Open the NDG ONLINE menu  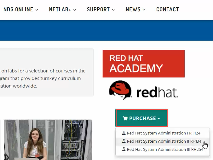21,9
